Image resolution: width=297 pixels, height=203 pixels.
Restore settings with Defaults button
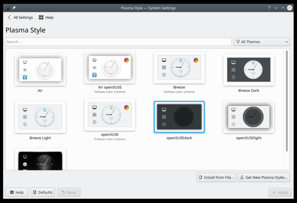point(43,192)
